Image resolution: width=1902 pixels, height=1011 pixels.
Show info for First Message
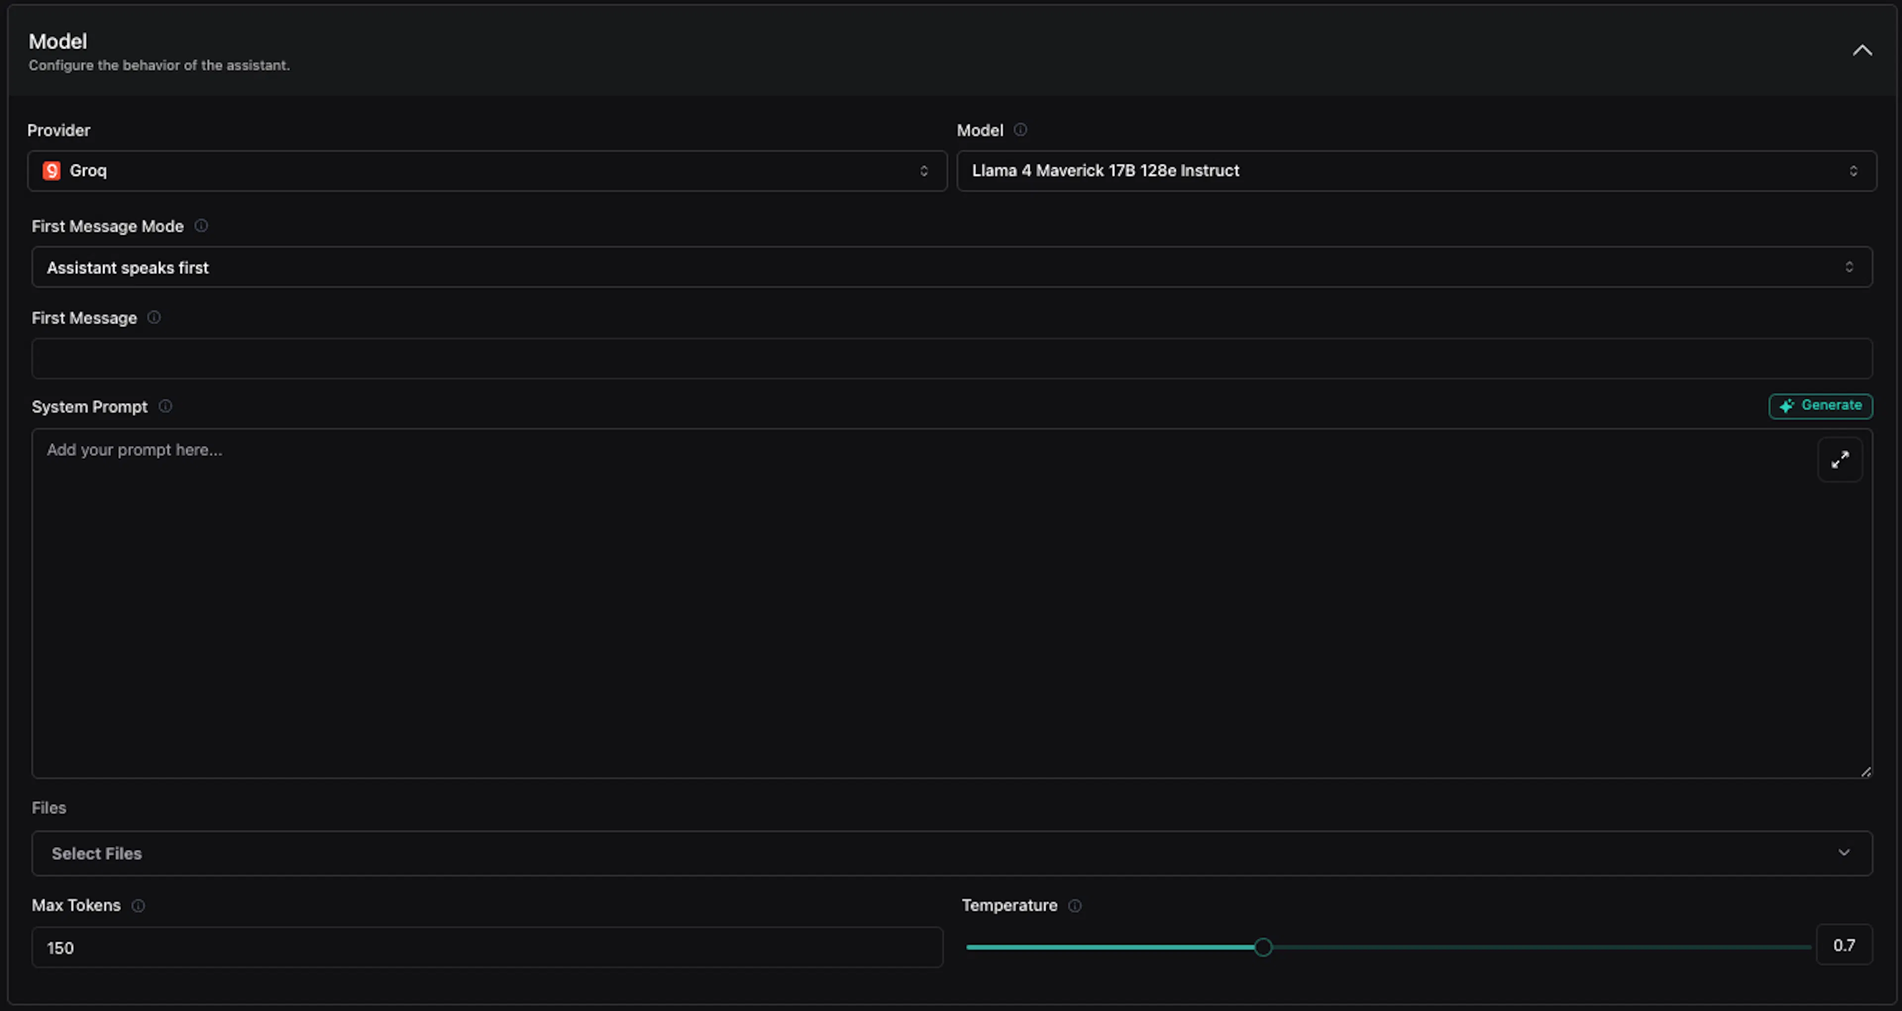coord(154,318)
